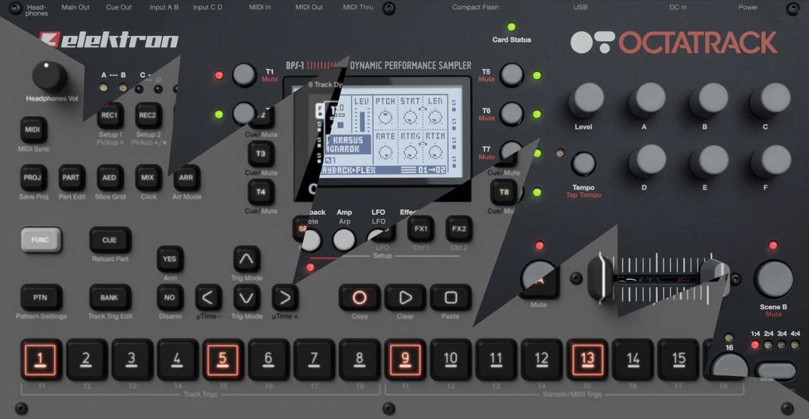Toggle trig key 9

coord(405,360)
